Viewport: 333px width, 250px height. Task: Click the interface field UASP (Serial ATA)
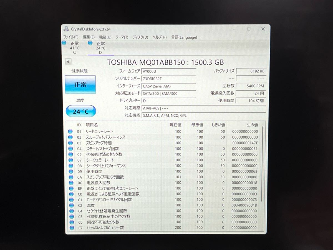[x=169, y=86]
